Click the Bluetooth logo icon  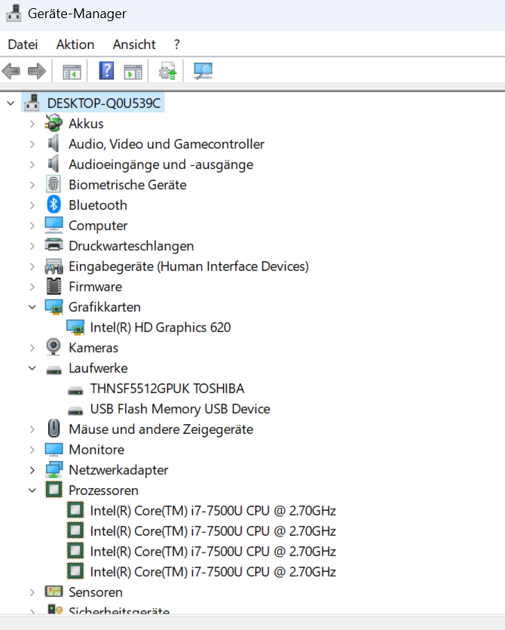pos(54,204)
